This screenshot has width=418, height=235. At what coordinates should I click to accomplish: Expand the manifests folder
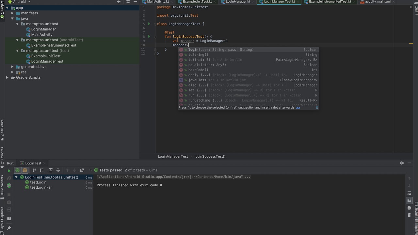[12, 13]
